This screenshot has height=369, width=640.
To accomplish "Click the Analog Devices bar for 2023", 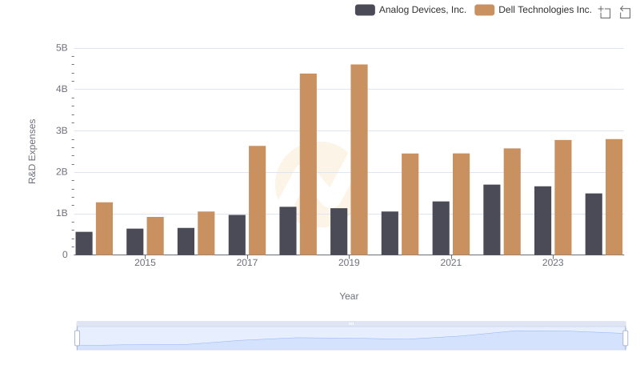I will click(x=543, y=221).
